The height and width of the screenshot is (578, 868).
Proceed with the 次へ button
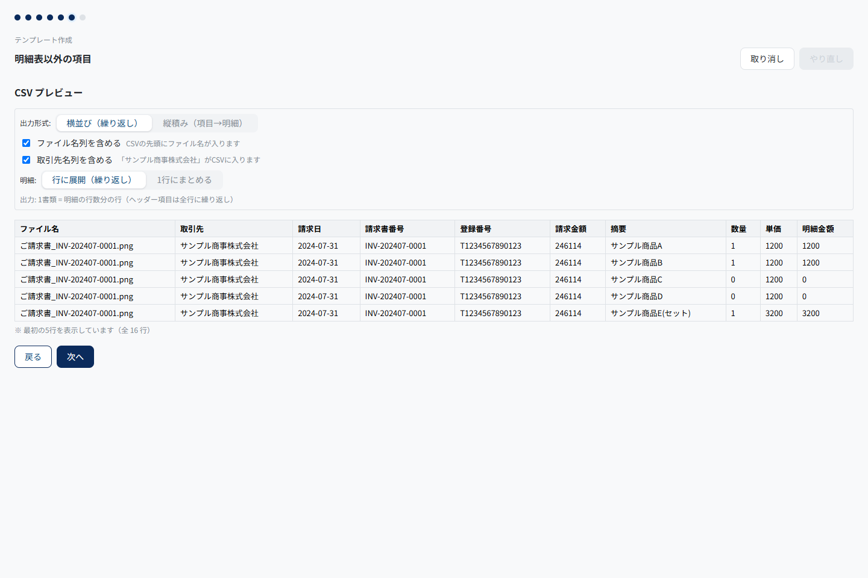pyautogui.click(x=75, y=357)
